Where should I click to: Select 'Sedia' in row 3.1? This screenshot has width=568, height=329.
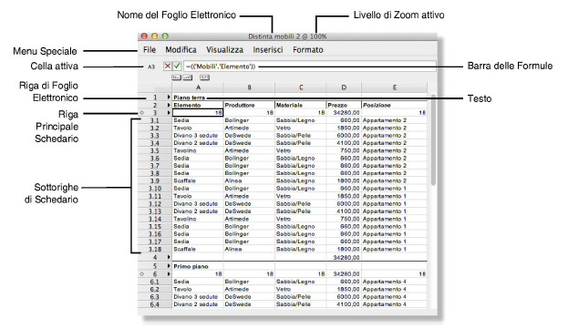point(198,120)
